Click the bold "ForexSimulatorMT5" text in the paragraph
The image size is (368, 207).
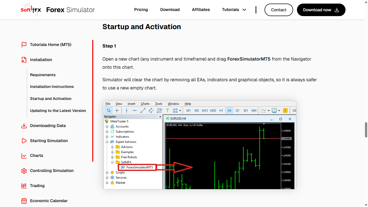249,59
